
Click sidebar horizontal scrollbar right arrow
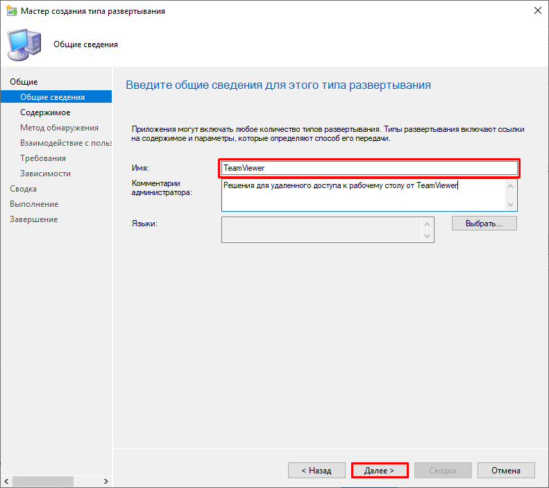point(105,481)
